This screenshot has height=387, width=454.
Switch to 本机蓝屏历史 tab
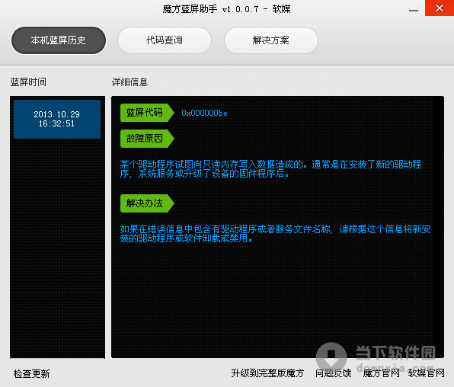(59, 40)
